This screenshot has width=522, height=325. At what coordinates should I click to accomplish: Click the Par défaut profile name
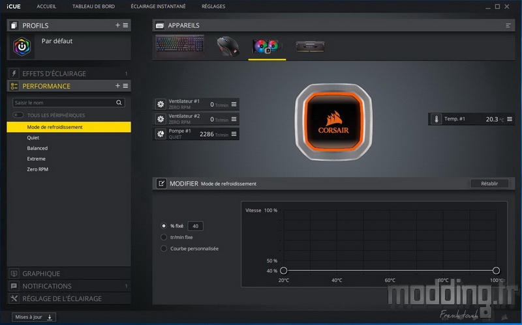[x=57, y=41]
